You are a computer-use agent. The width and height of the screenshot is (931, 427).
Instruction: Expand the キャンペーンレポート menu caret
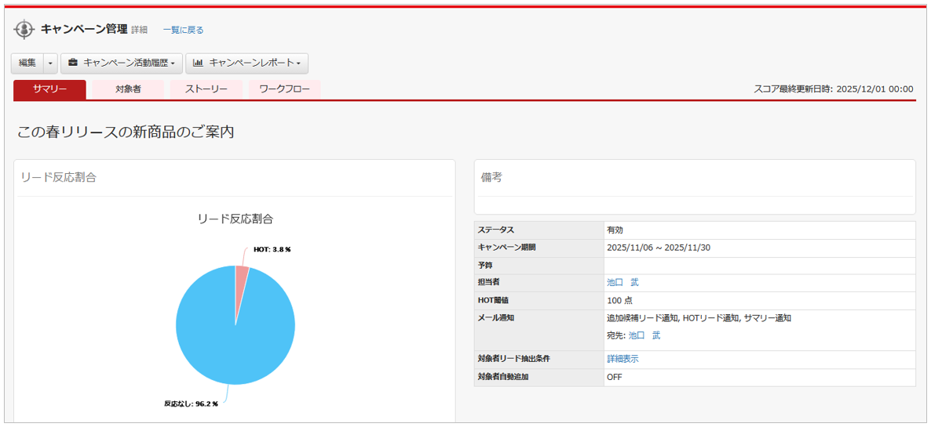point(298,64)
